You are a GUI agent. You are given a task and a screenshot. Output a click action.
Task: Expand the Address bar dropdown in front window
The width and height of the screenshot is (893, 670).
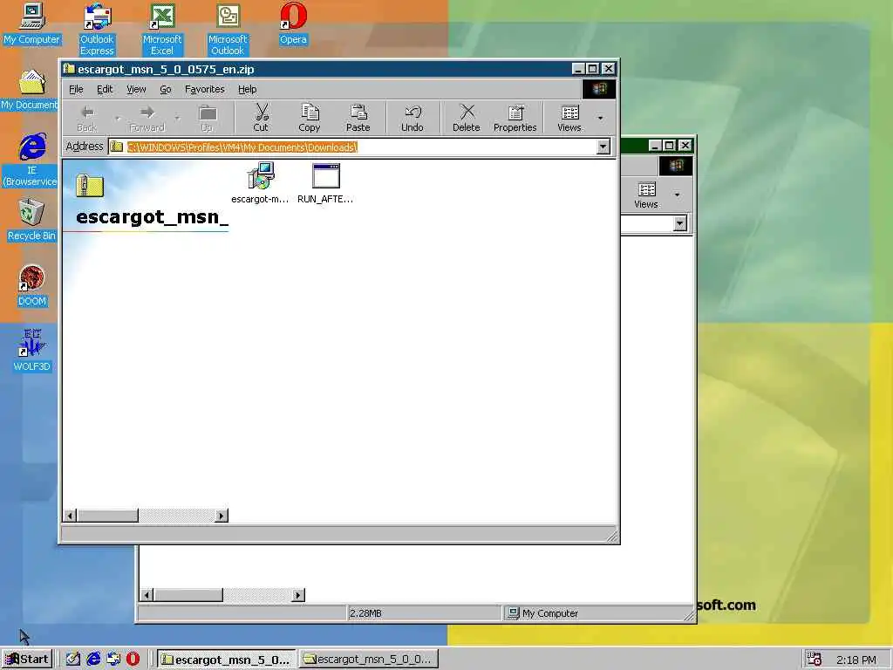click(603, 147)
